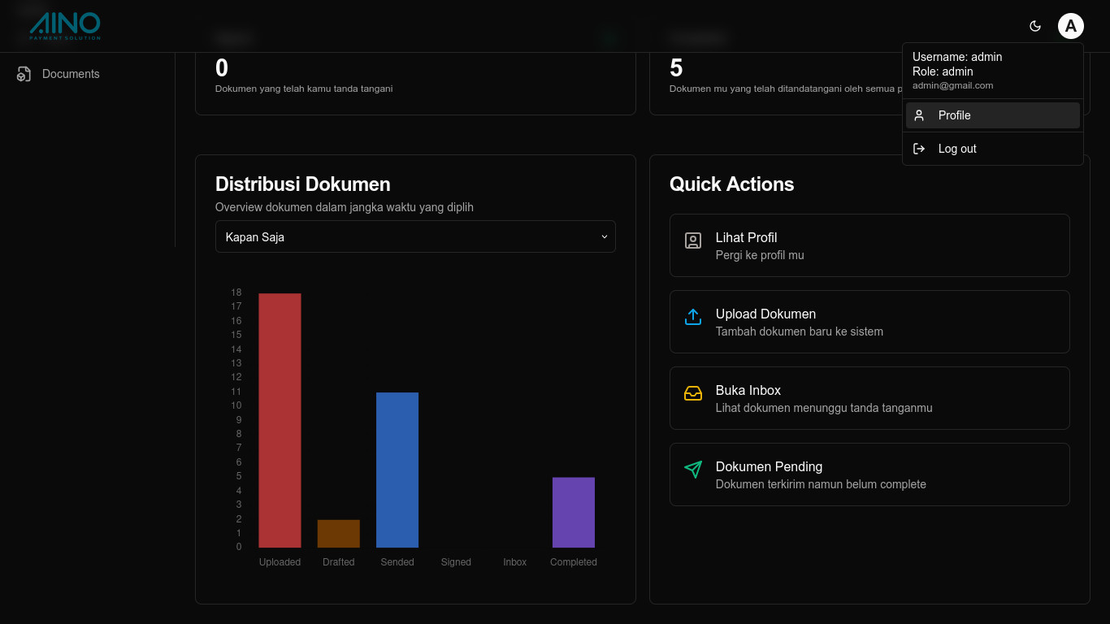
Task: Open the Kapan Saja time filter dropdown
Action: click(x=415, y=236)
